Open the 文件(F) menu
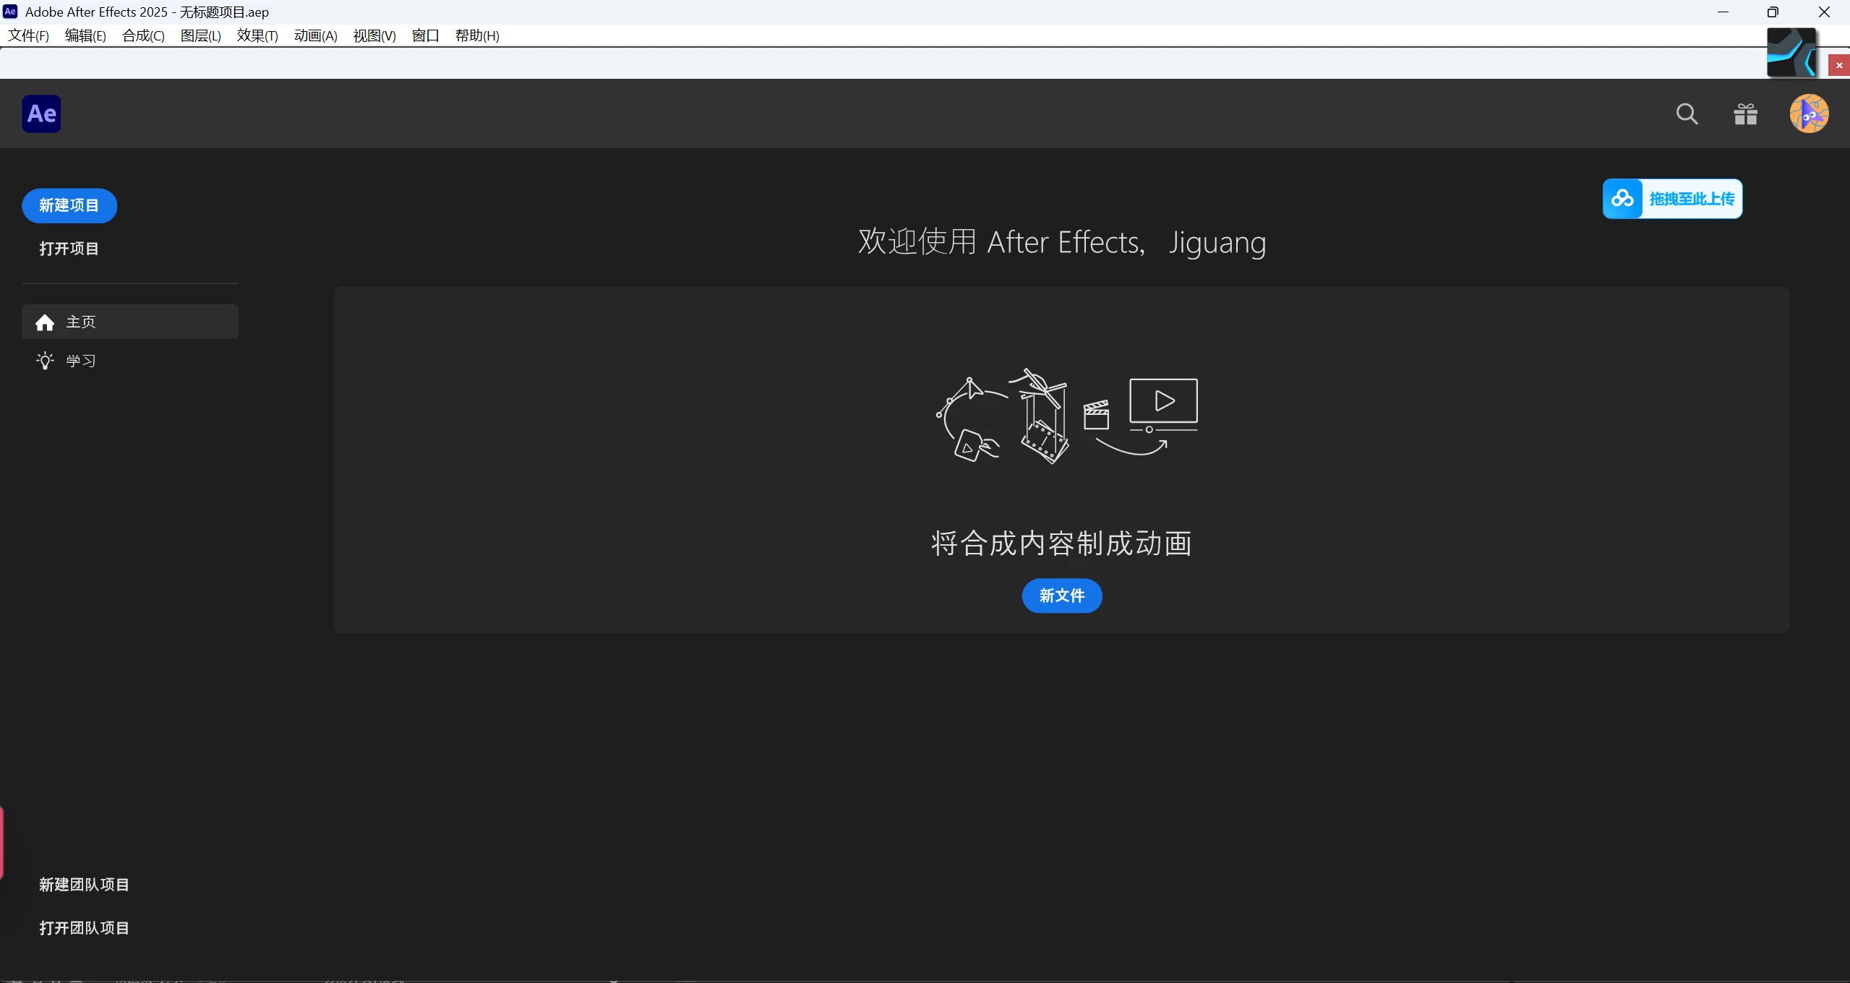Viewport: 1850px width, 983px height. 28,36
